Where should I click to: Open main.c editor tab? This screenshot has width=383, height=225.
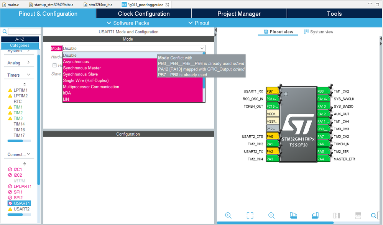[x=11, y=5]
